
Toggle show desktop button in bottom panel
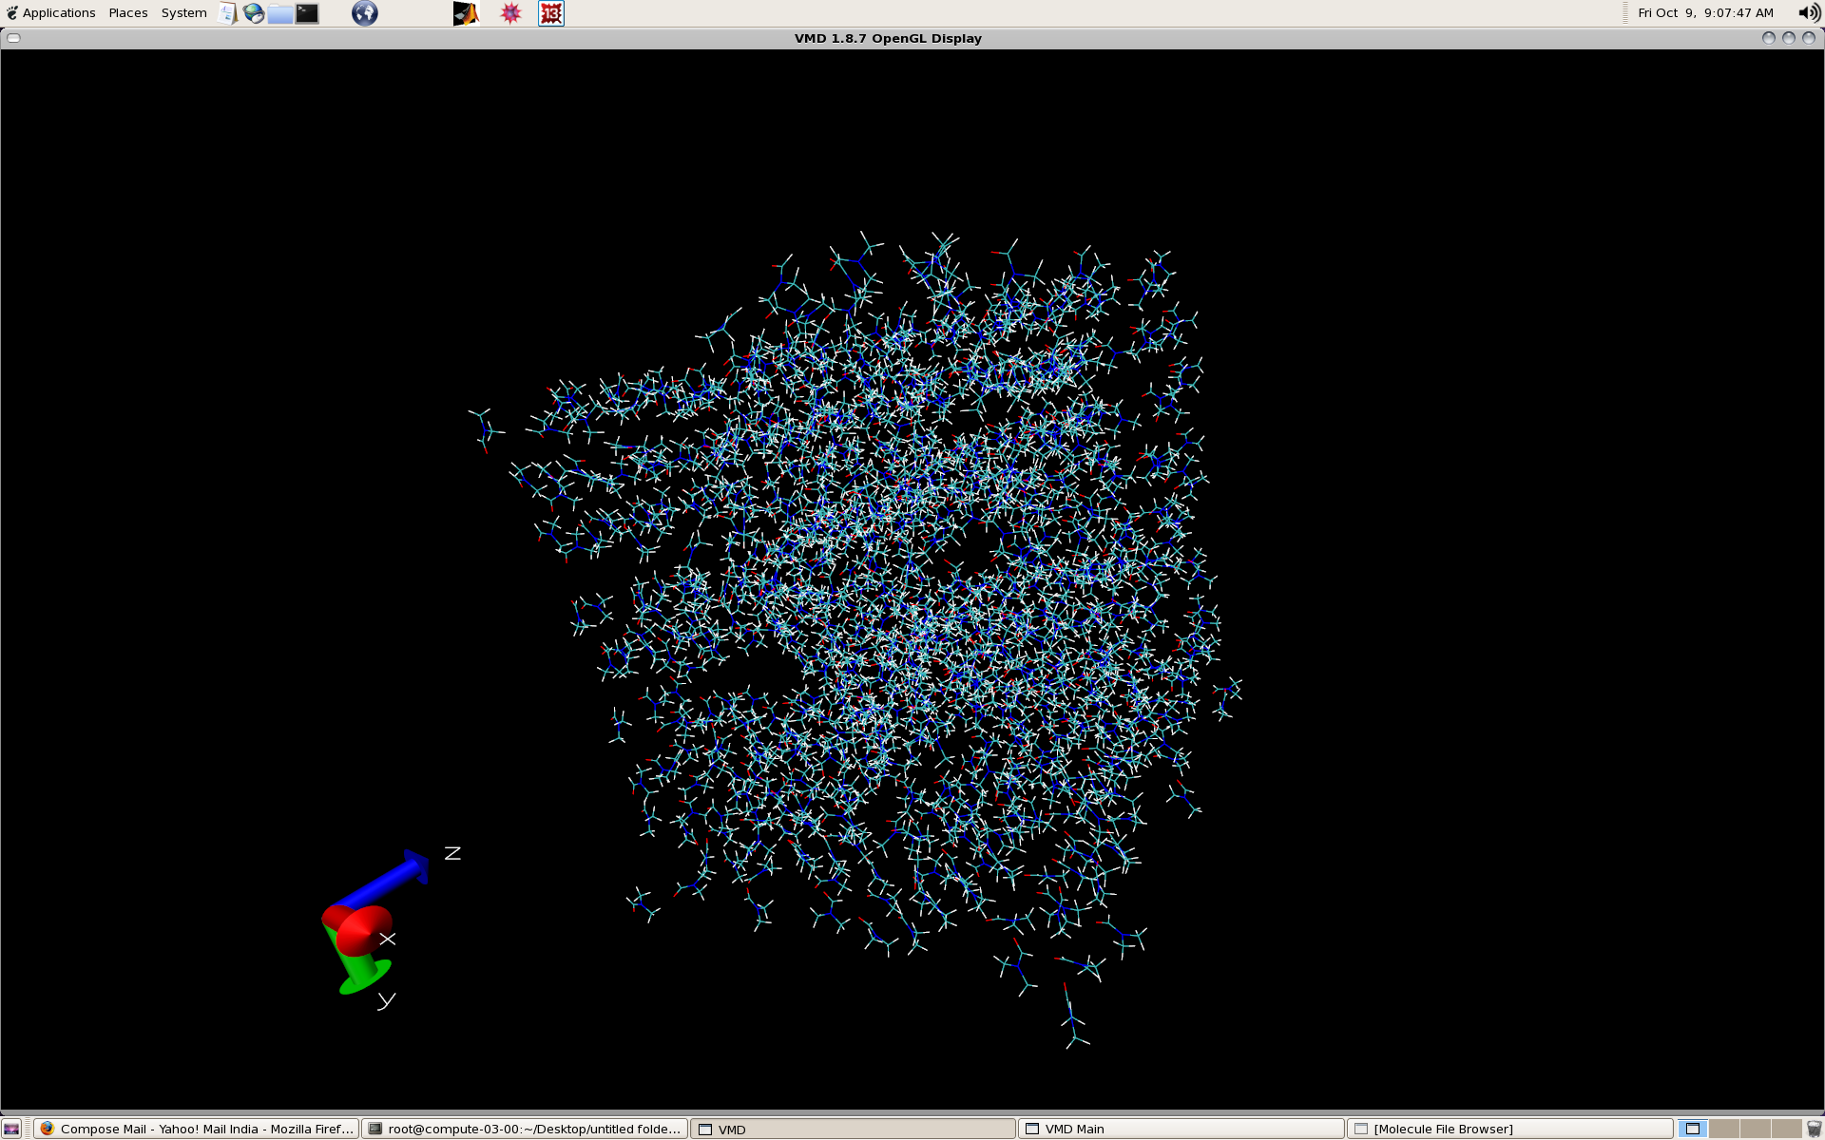[11, 1129]
